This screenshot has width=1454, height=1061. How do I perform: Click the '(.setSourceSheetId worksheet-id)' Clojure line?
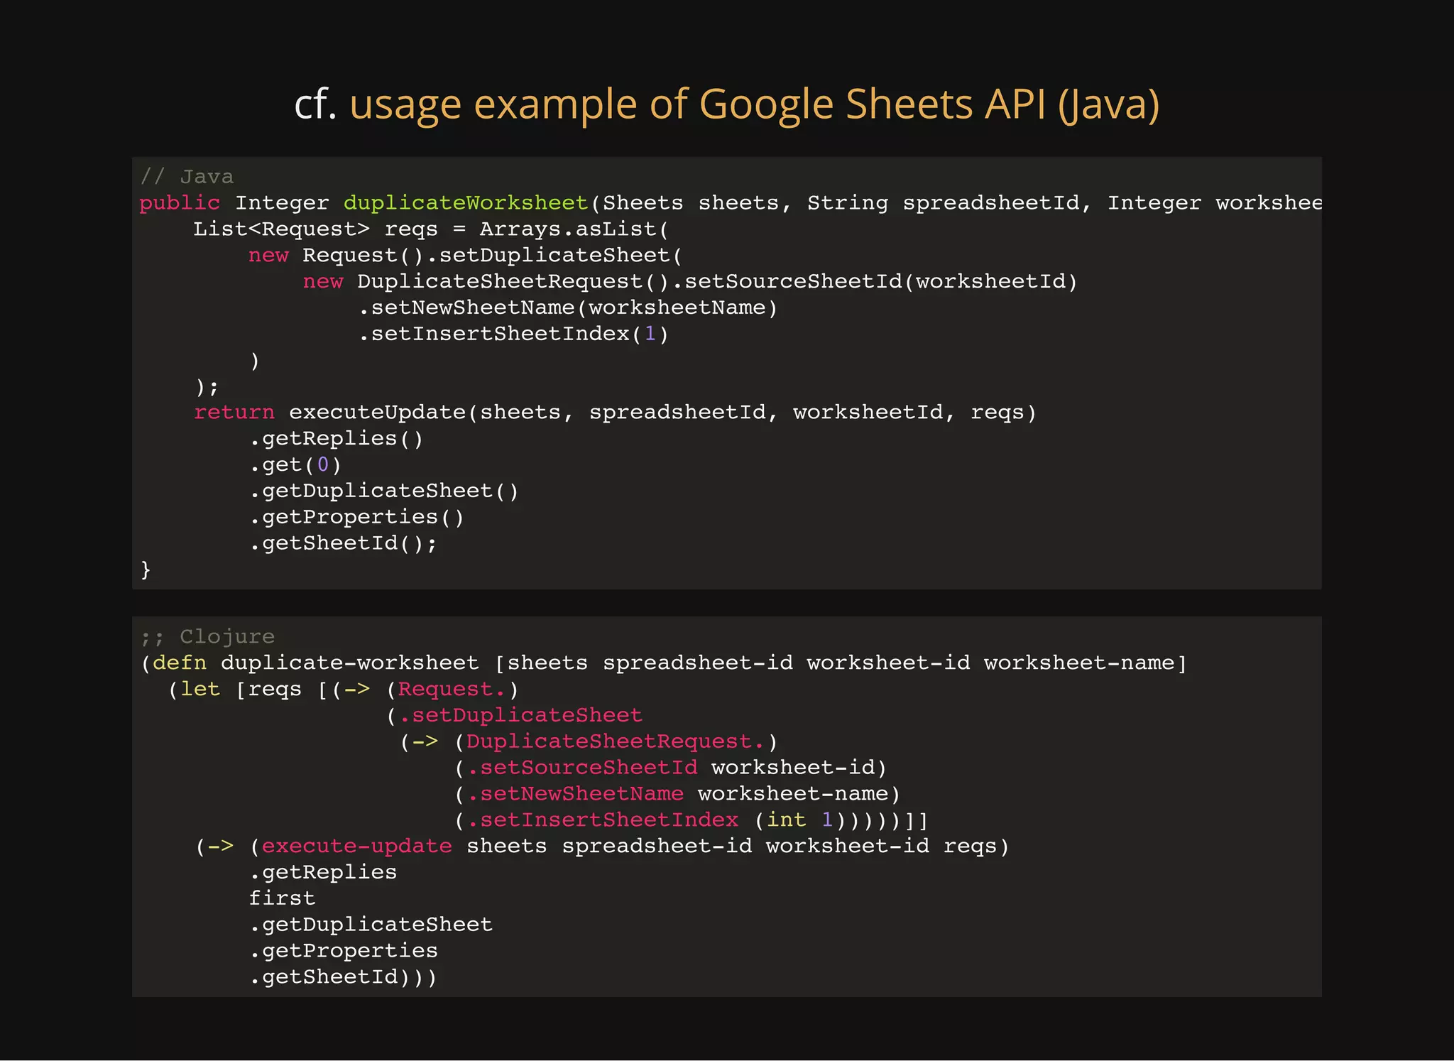coord(671,768)
